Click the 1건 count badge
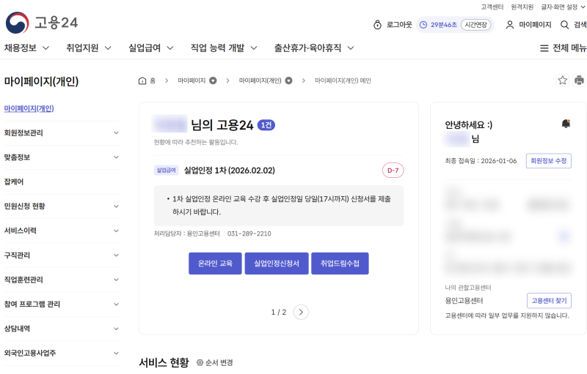 (266, 125)
